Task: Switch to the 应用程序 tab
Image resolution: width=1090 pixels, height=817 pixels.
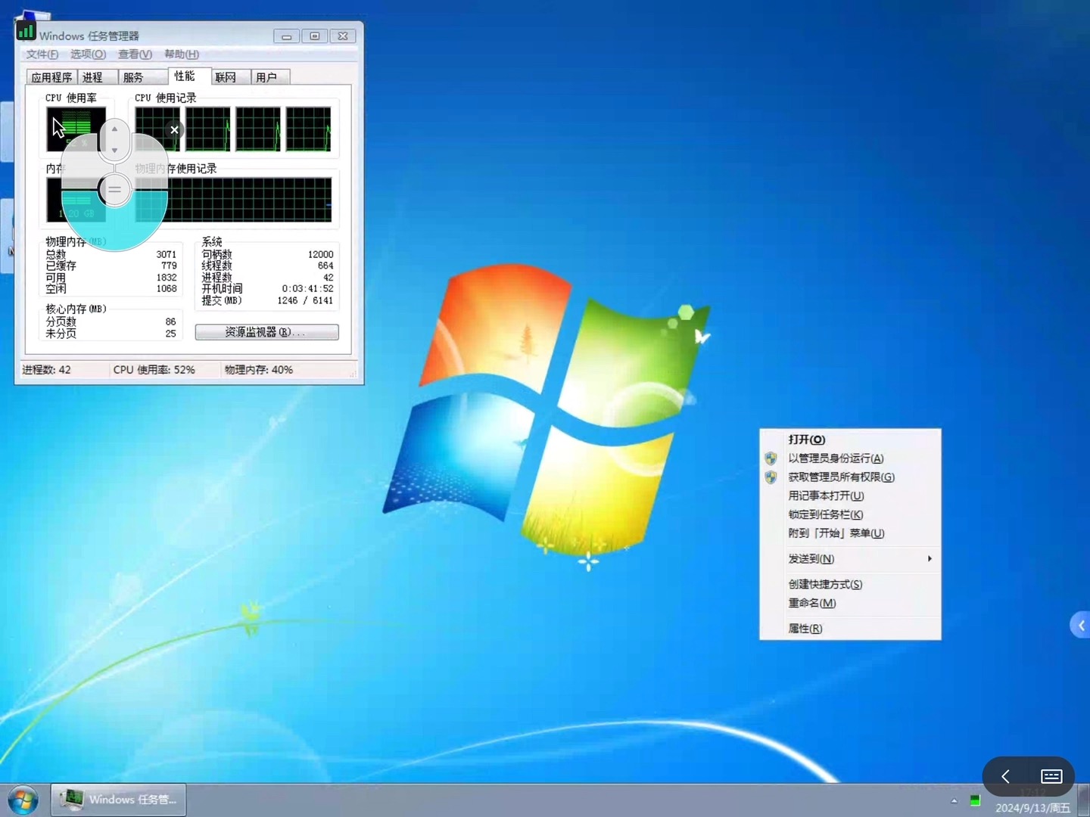Action: coord(51,77)
